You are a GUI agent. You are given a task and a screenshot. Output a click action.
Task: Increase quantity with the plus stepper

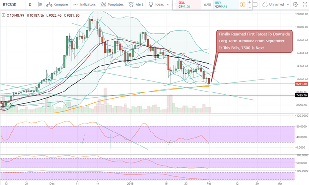point(249,2)
